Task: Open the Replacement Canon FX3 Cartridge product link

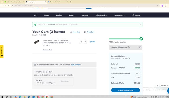Action: pos(57,42)
